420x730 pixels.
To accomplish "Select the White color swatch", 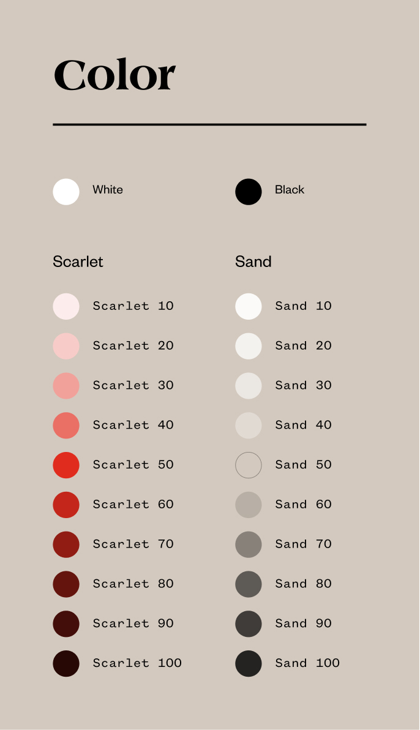I will coord(66,192).
